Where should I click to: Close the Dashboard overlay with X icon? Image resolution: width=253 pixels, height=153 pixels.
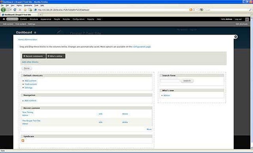pyautogui.click(x=236, y=37)
